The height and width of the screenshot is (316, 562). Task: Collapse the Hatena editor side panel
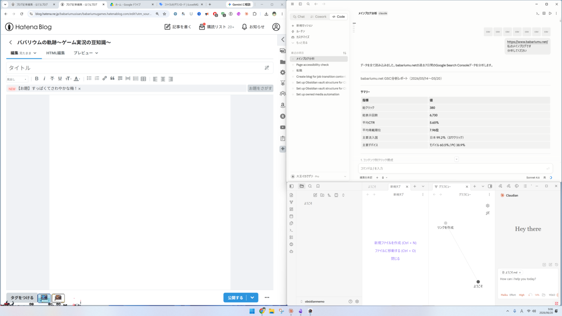tap(282, 40)
